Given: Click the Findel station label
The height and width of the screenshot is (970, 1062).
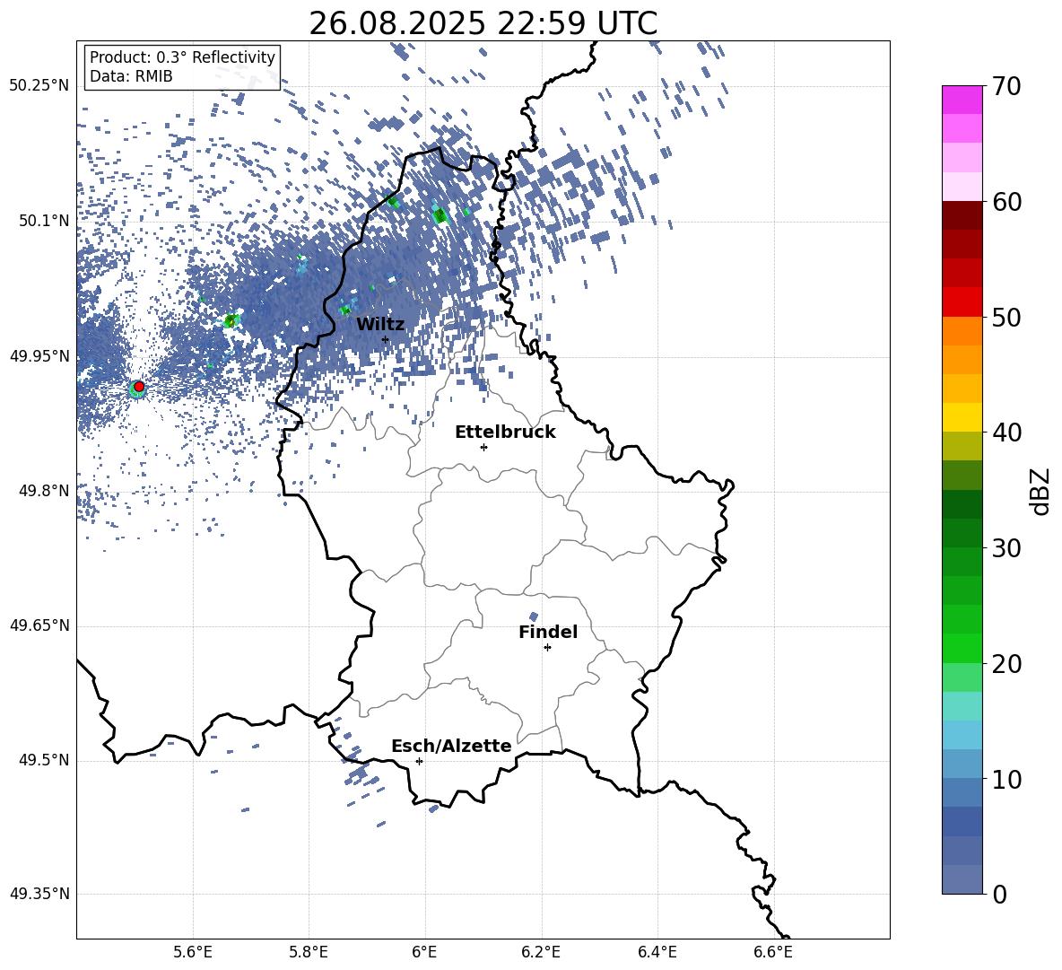Looking at the screenshot, I should (x=548, y=632).
